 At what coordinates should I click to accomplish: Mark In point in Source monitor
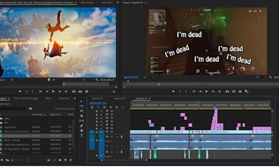(27, 91)
